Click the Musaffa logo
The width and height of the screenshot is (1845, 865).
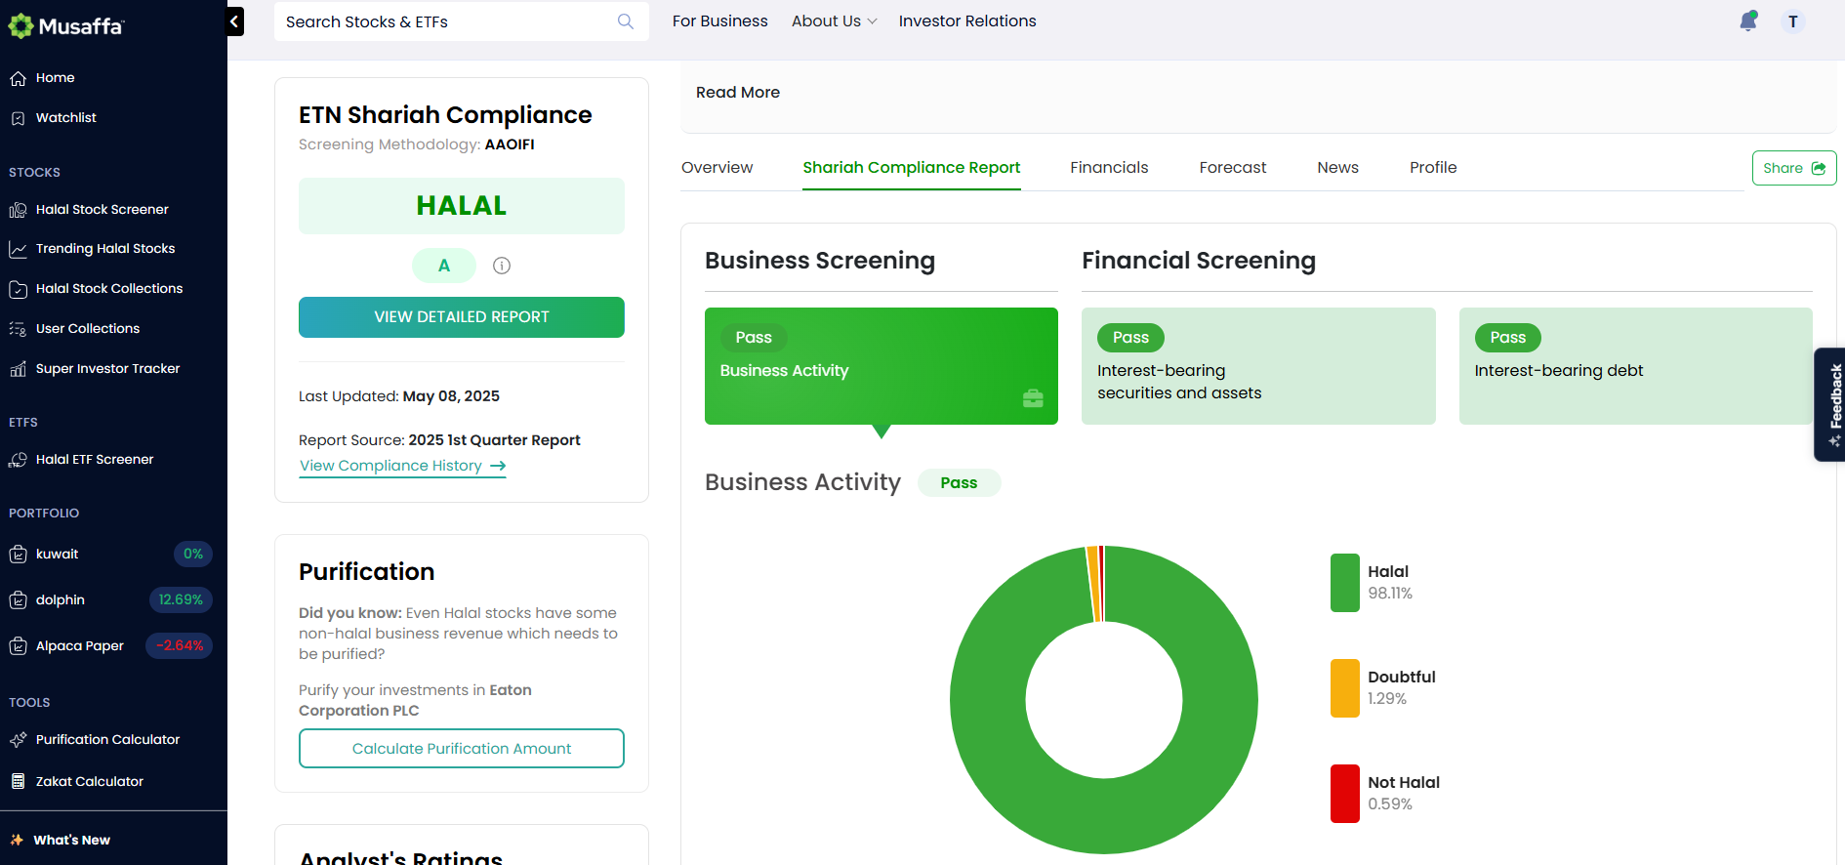coord(66,25)
